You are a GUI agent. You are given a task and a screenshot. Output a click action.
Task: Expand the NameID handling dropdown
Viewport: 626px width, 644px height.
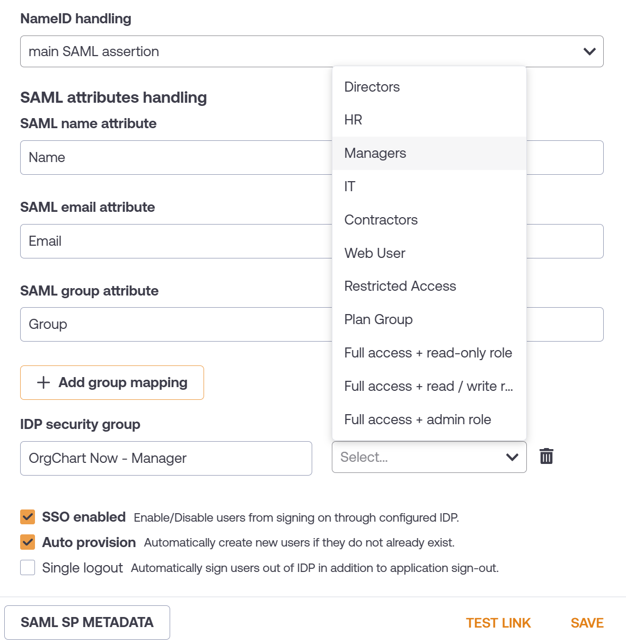tap(312, 51)
